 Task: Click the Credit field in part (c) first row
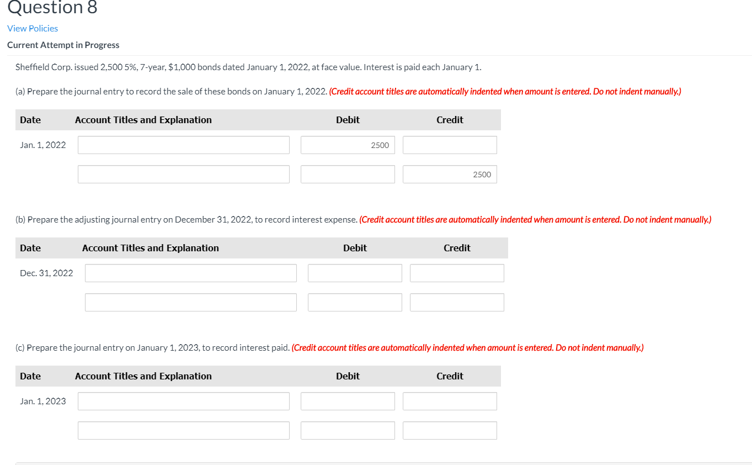449,401
